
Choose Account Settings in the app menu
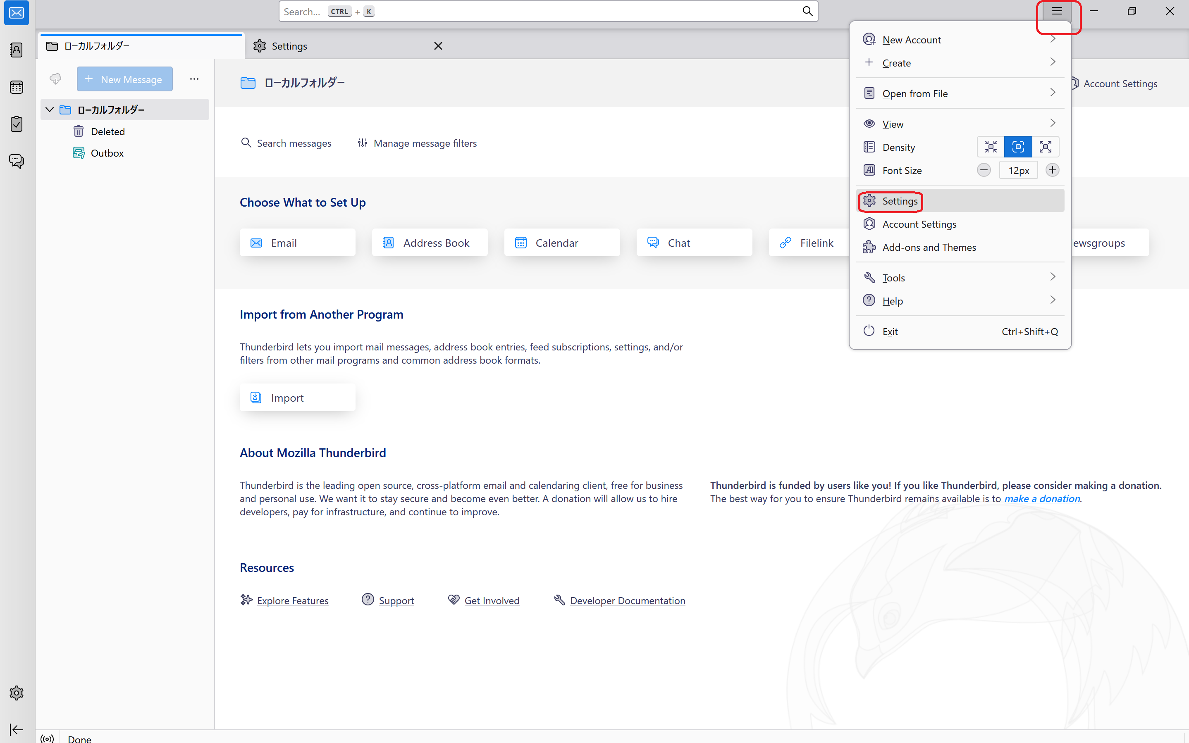point(960,224)
